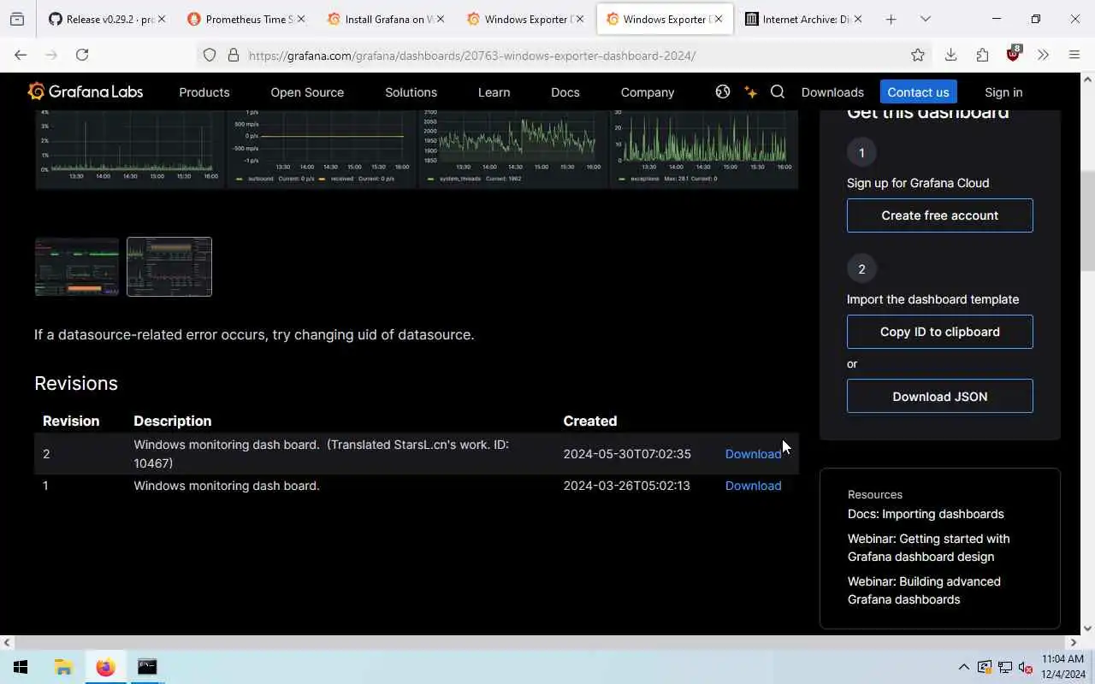Open File Explorer from taskbar
The image size is (1095, 684).
63,667
